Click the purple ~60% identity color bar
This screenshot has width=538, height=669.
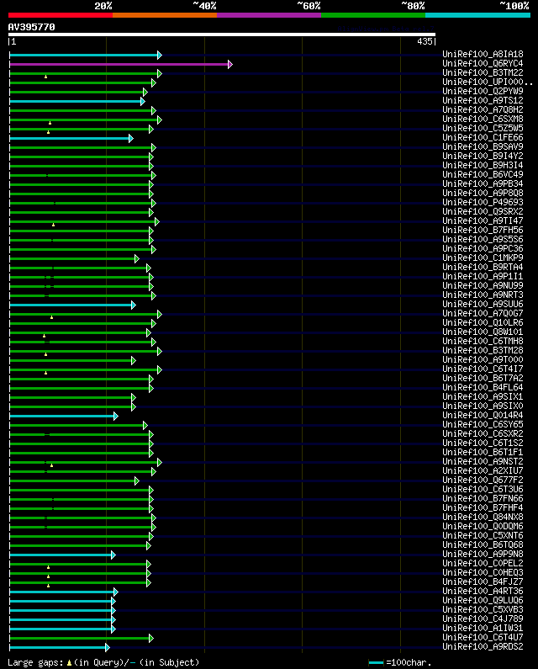point(269,15)
